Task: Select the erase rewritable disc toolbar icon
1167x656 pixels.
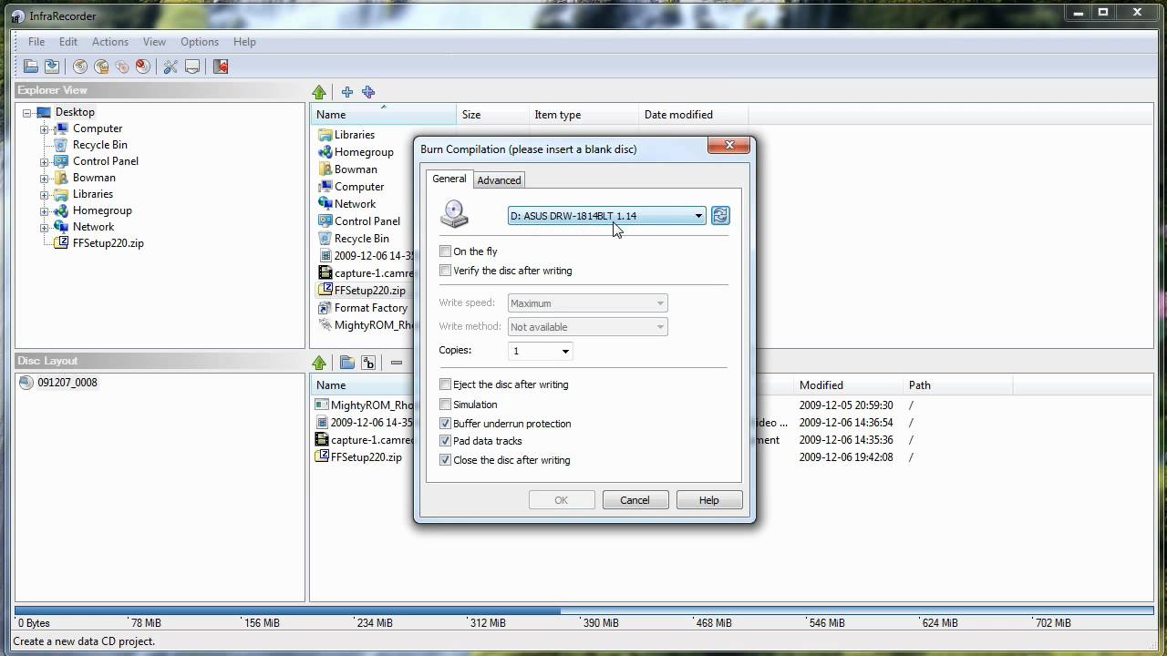Action: click(x=143, y=66)
